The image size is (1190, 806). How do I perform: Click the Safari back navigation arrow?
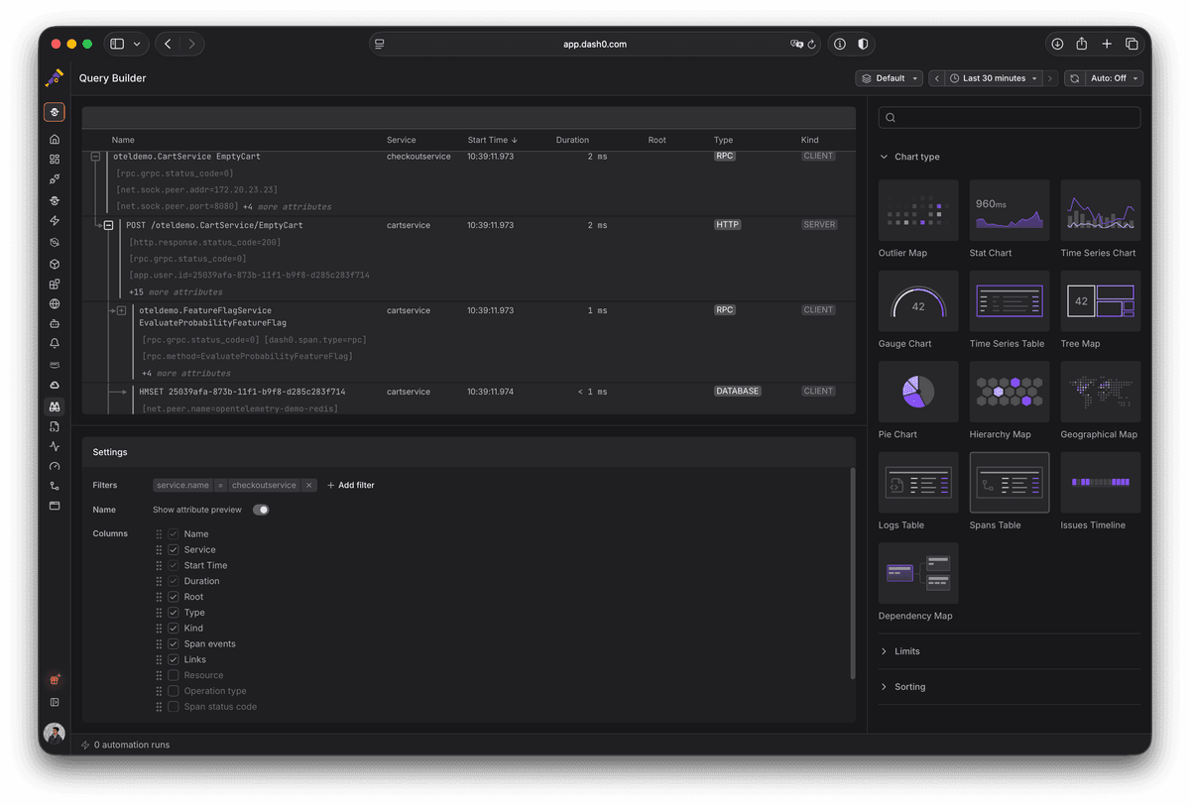168,44
